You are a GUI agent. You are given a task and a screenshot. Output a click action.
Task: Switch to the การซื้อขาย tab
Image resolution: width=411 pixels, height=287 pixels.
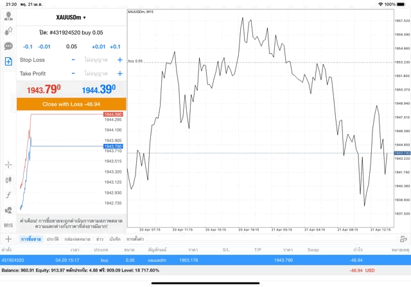point(31,239)
